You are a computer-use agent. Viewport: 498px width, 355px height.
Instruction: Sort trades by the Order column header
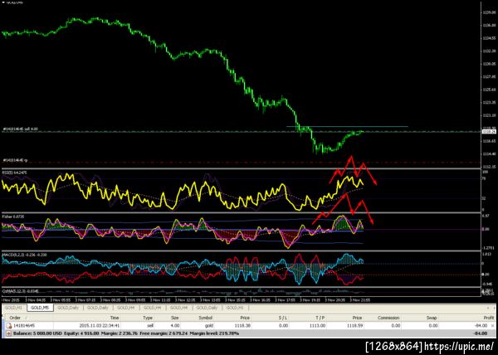click(15, 318)
